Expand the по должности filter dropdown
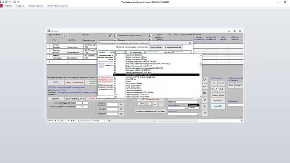The height and width of the screenshot is (163, 290). (x=185, y=108)
